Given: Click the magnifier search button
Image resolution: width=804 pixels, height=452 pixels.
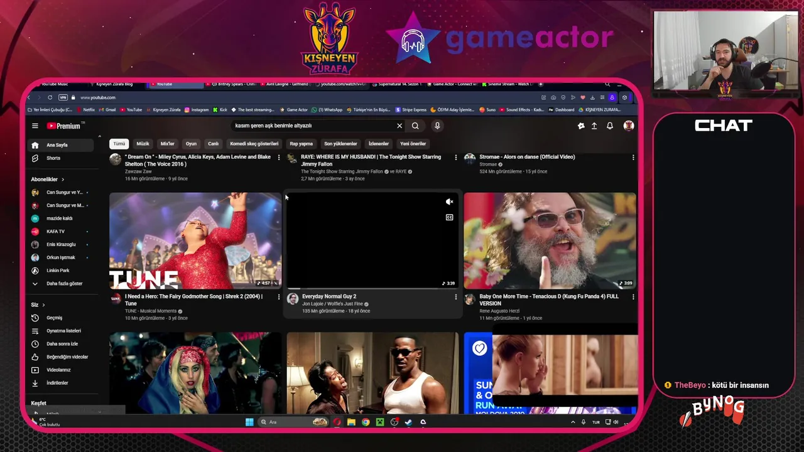Looking at the screenshot, I should pos(415,126).
